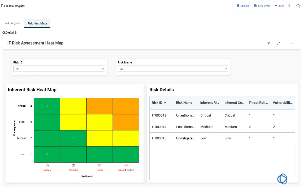Refresh the IT Risk Assessment Heat Map
This screenshot has width=303, height=187.
269,43
